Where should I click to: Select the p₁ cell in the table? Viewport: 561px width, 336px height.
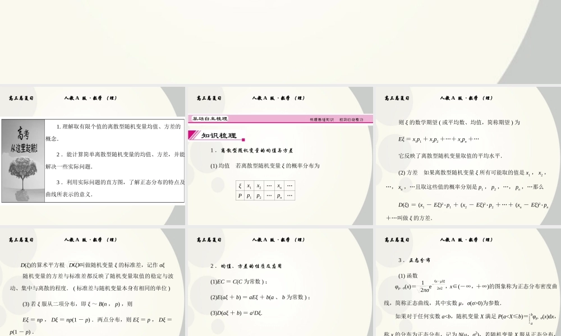[x=249, y=195]
